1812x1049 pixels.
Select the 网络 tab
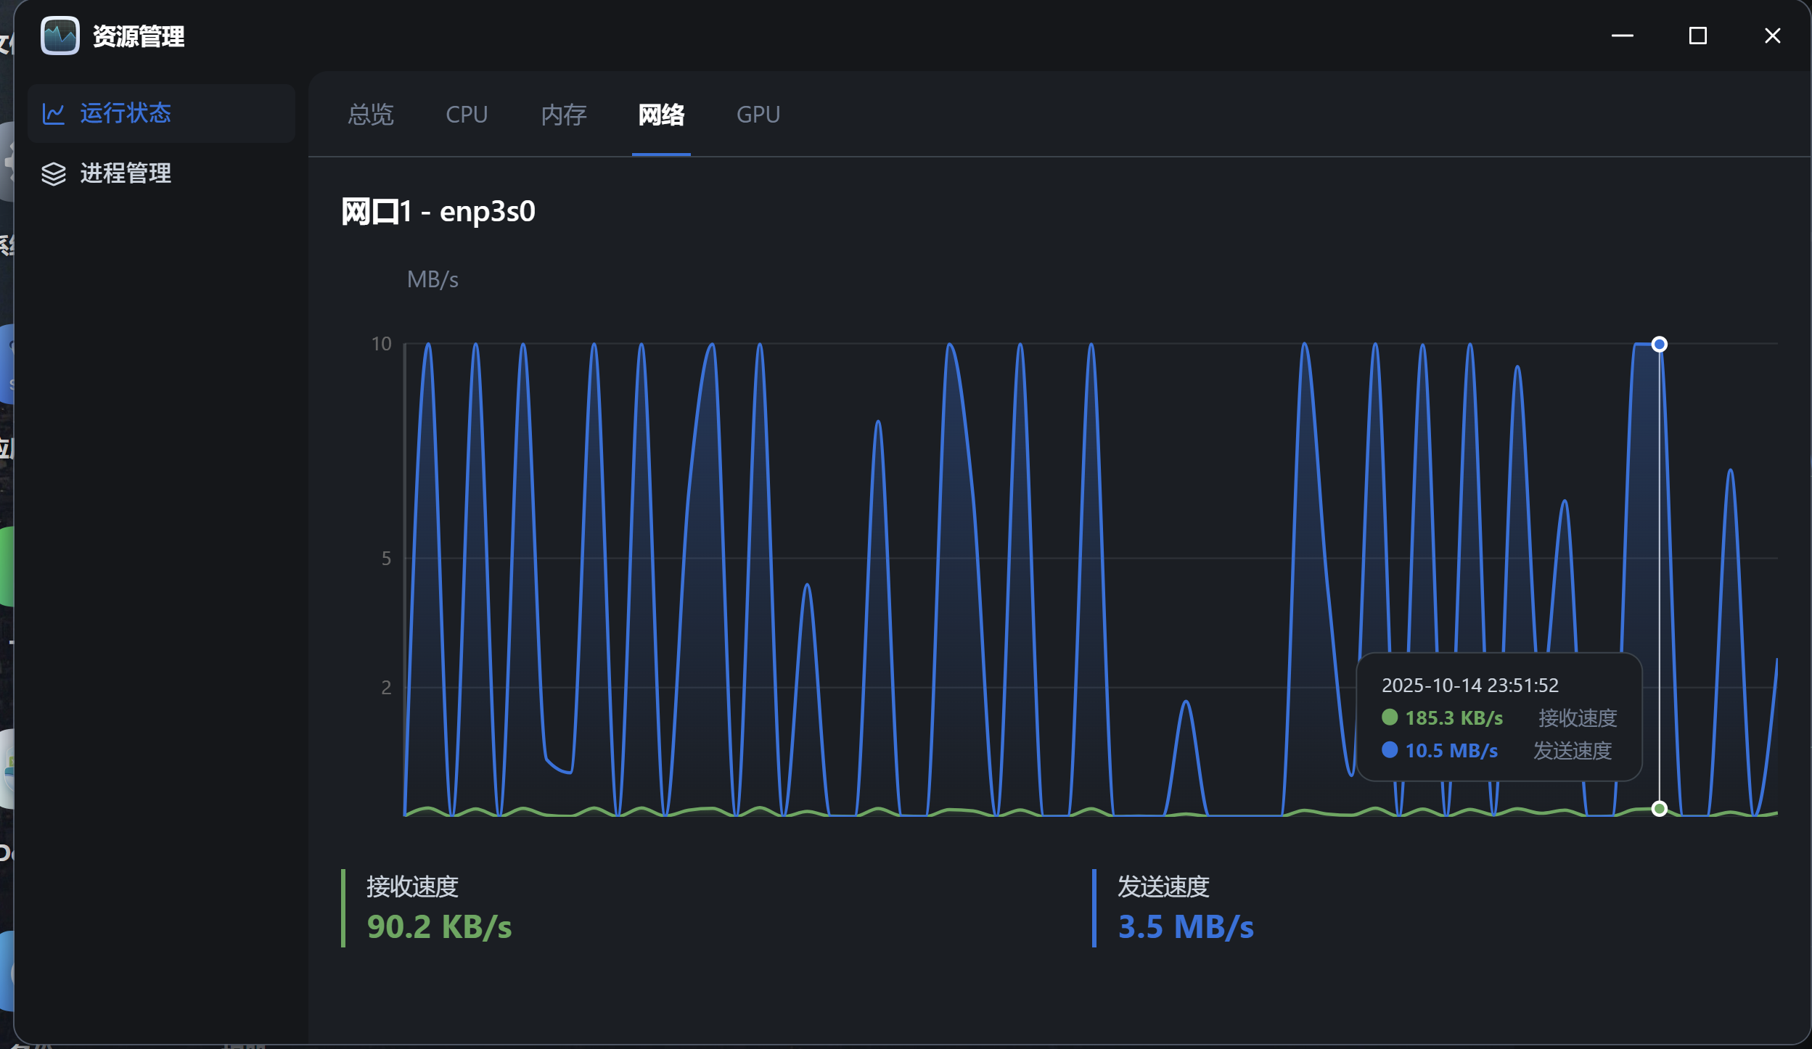tap(661, 115)
